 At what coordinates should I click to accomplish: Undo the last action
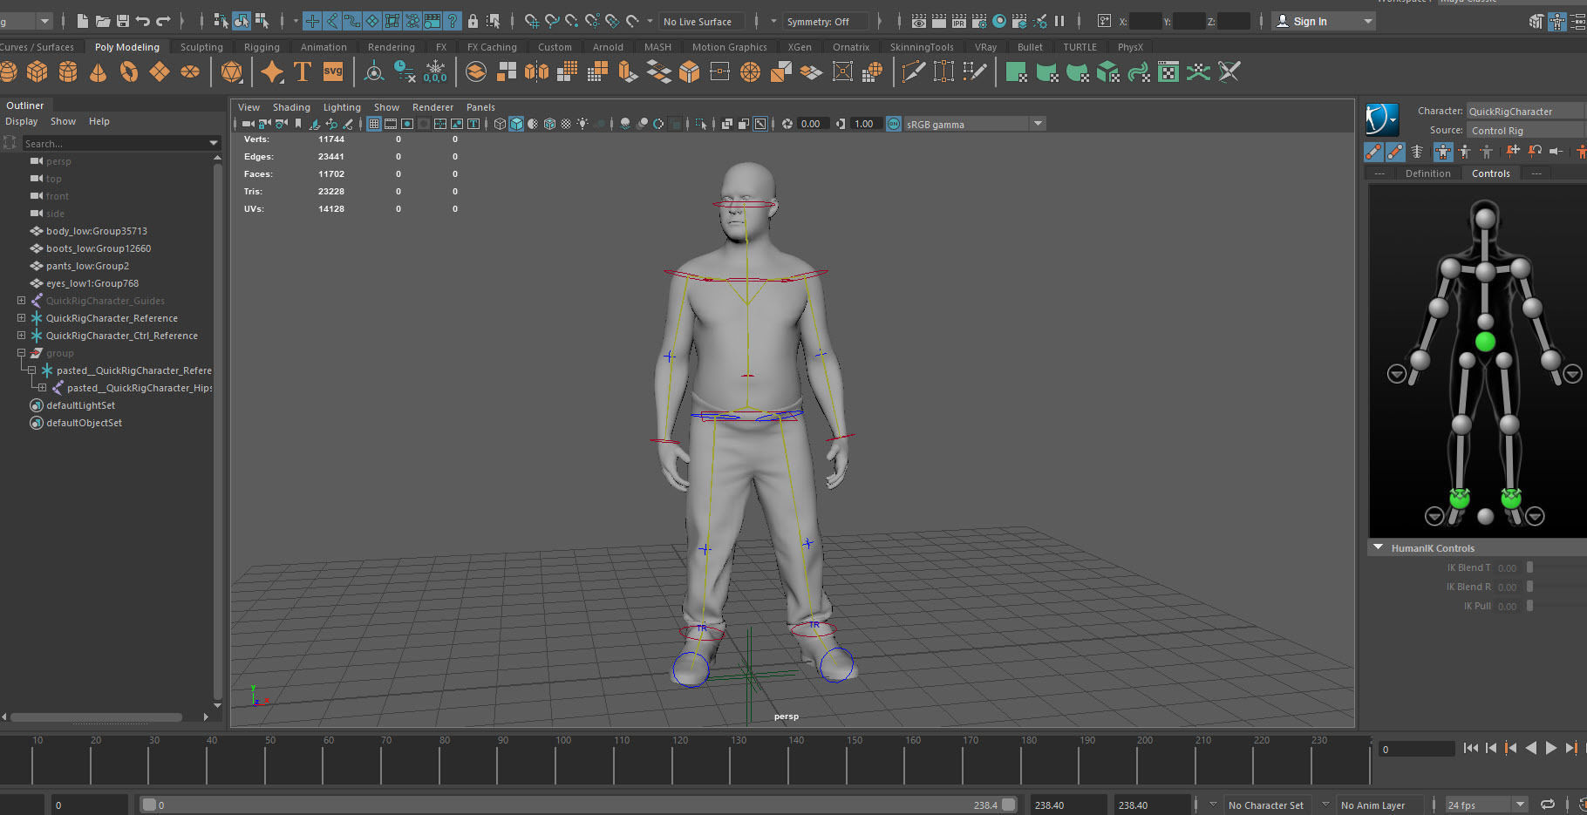tap(143, 21)
